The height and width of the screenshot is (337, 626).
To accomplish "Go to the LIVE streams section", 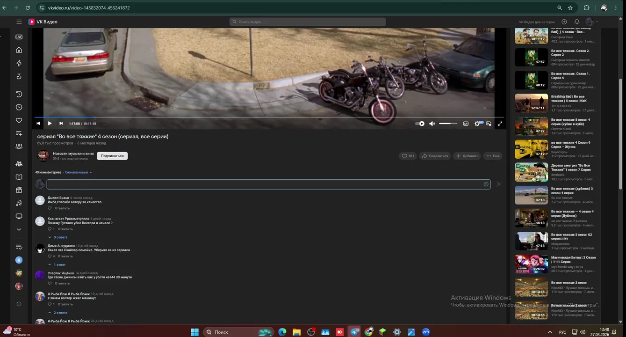I will click(19, 37).
